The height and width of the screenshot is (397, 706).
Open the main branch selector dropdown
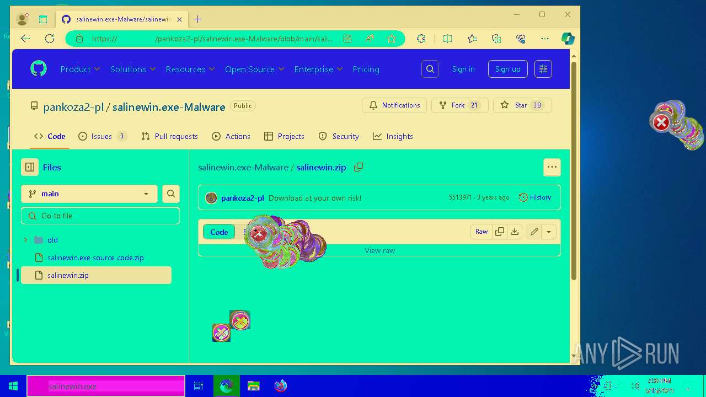tap(89, 194)
